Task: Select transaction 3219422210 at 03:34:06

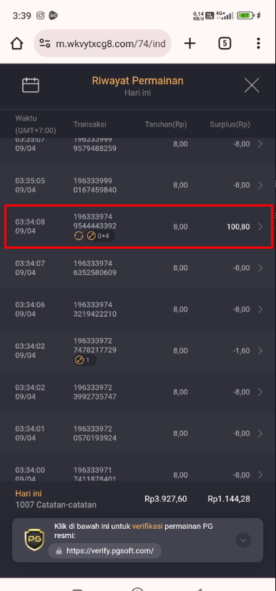Action: click(x=137, y=309)
